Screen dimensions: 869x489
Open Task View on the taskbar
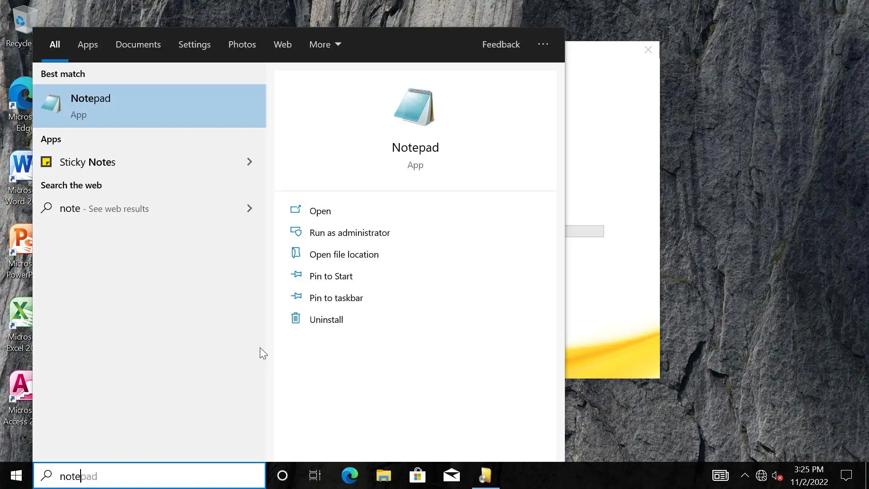click(315, 475)
